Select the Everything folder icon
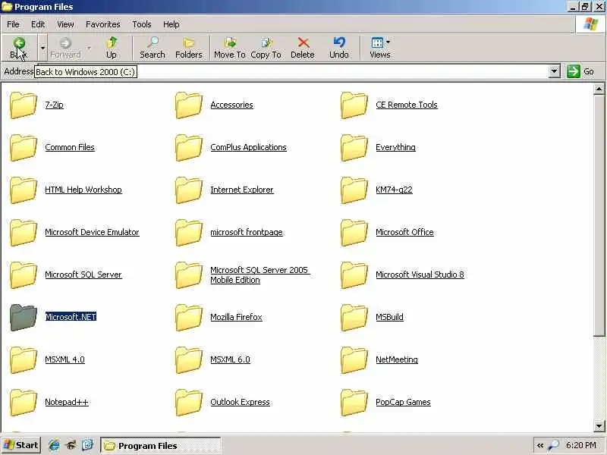 (x=354, y=147)
